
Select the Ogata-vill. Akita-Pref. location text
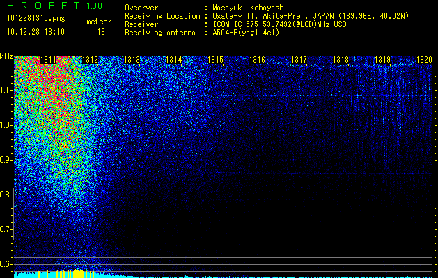311,16
